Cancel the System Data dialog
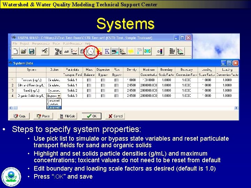The height and width of the screenshot is (188, 251). [115, 116]
